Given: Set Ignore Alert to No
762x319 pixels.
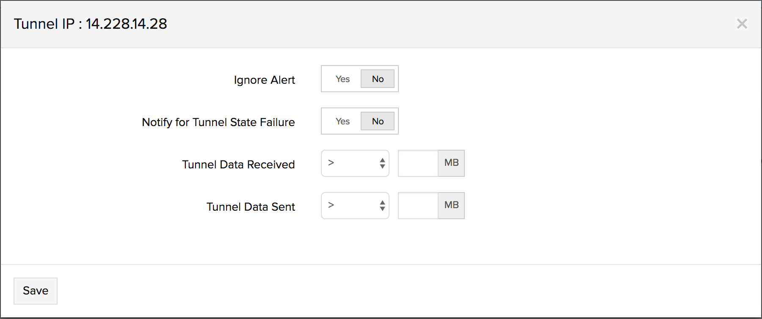Looking at the screenshot, I should click(378, 79).
